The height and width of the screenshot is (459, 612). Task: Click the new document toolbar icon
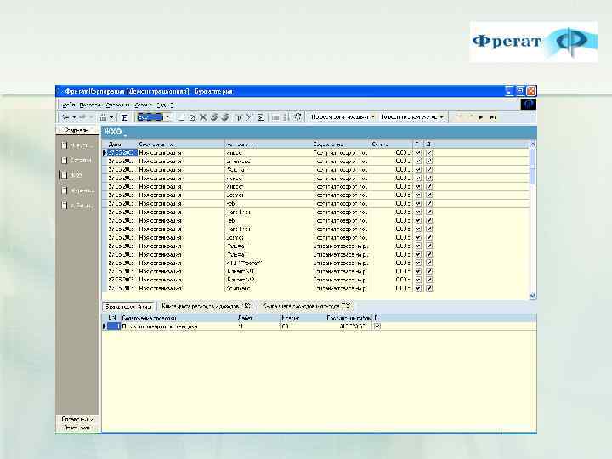point(181,117)
